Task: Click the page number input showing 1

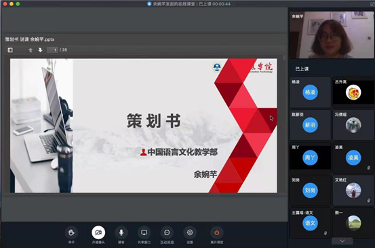Action: [52, 50]
